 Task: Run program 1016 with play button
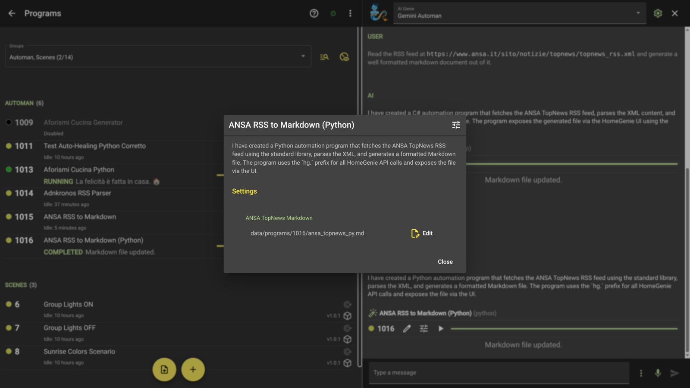(x=441, y=329)
